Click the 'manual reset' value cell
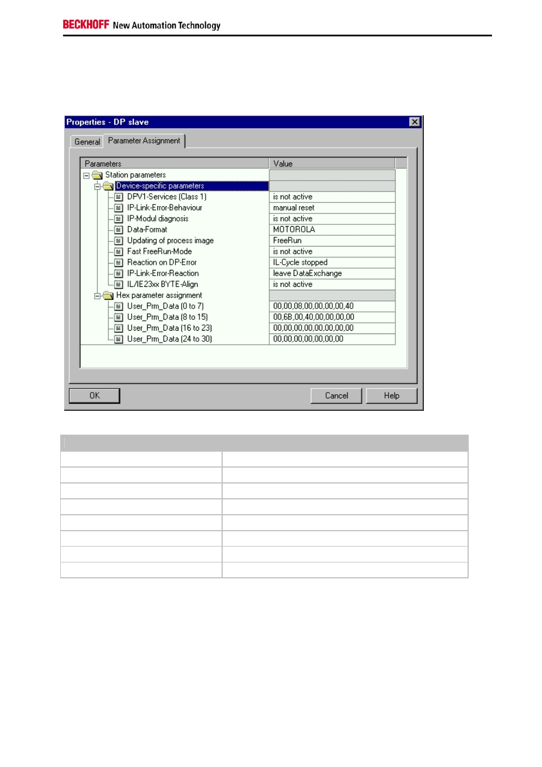The width and height of the screenshot is (542, 767). click(332, 208)
